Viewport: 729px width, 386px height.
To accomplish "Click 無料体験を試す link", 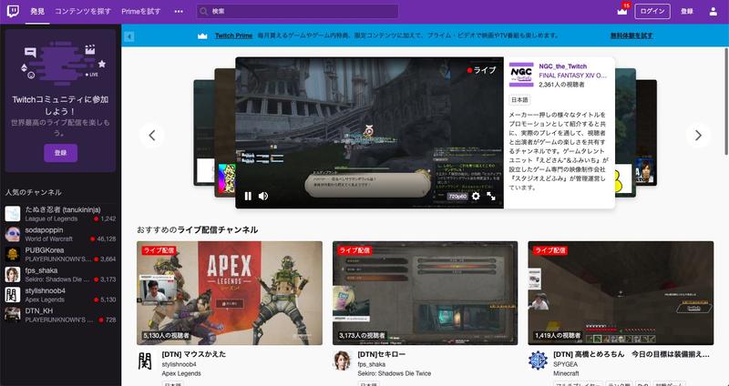I will [x=631, y=36].
